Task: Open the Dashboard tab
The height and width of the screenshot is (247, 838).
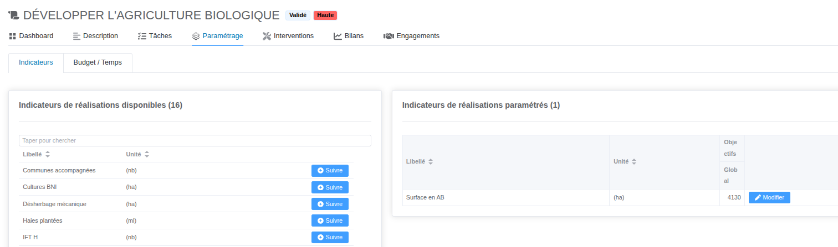Action: coord(31,36)
